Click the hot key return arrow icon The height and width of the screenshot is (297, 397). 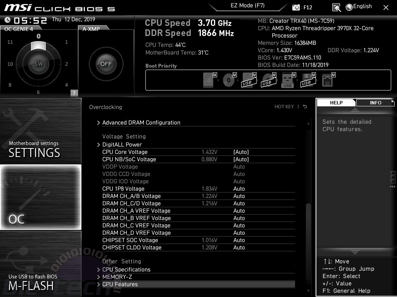point(305,107)
